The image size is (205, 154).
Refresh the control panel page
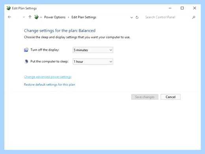[137, 17]
